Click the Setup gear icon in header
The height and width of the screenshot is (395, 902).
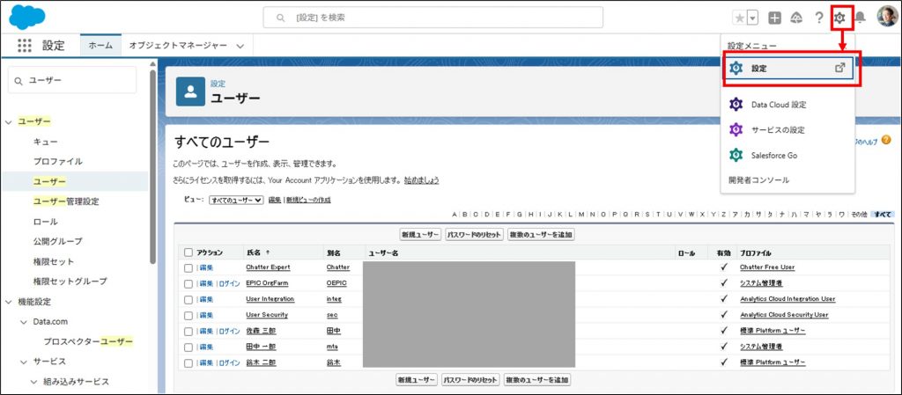(840, 18)
